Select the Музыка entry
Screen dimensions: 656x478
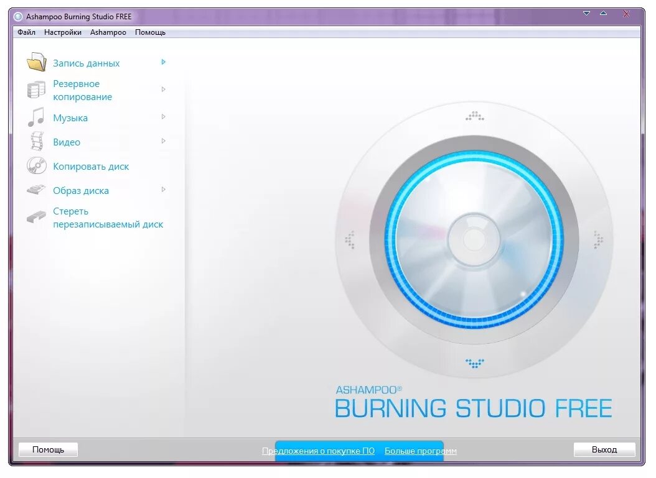click(x=70, y=118)
